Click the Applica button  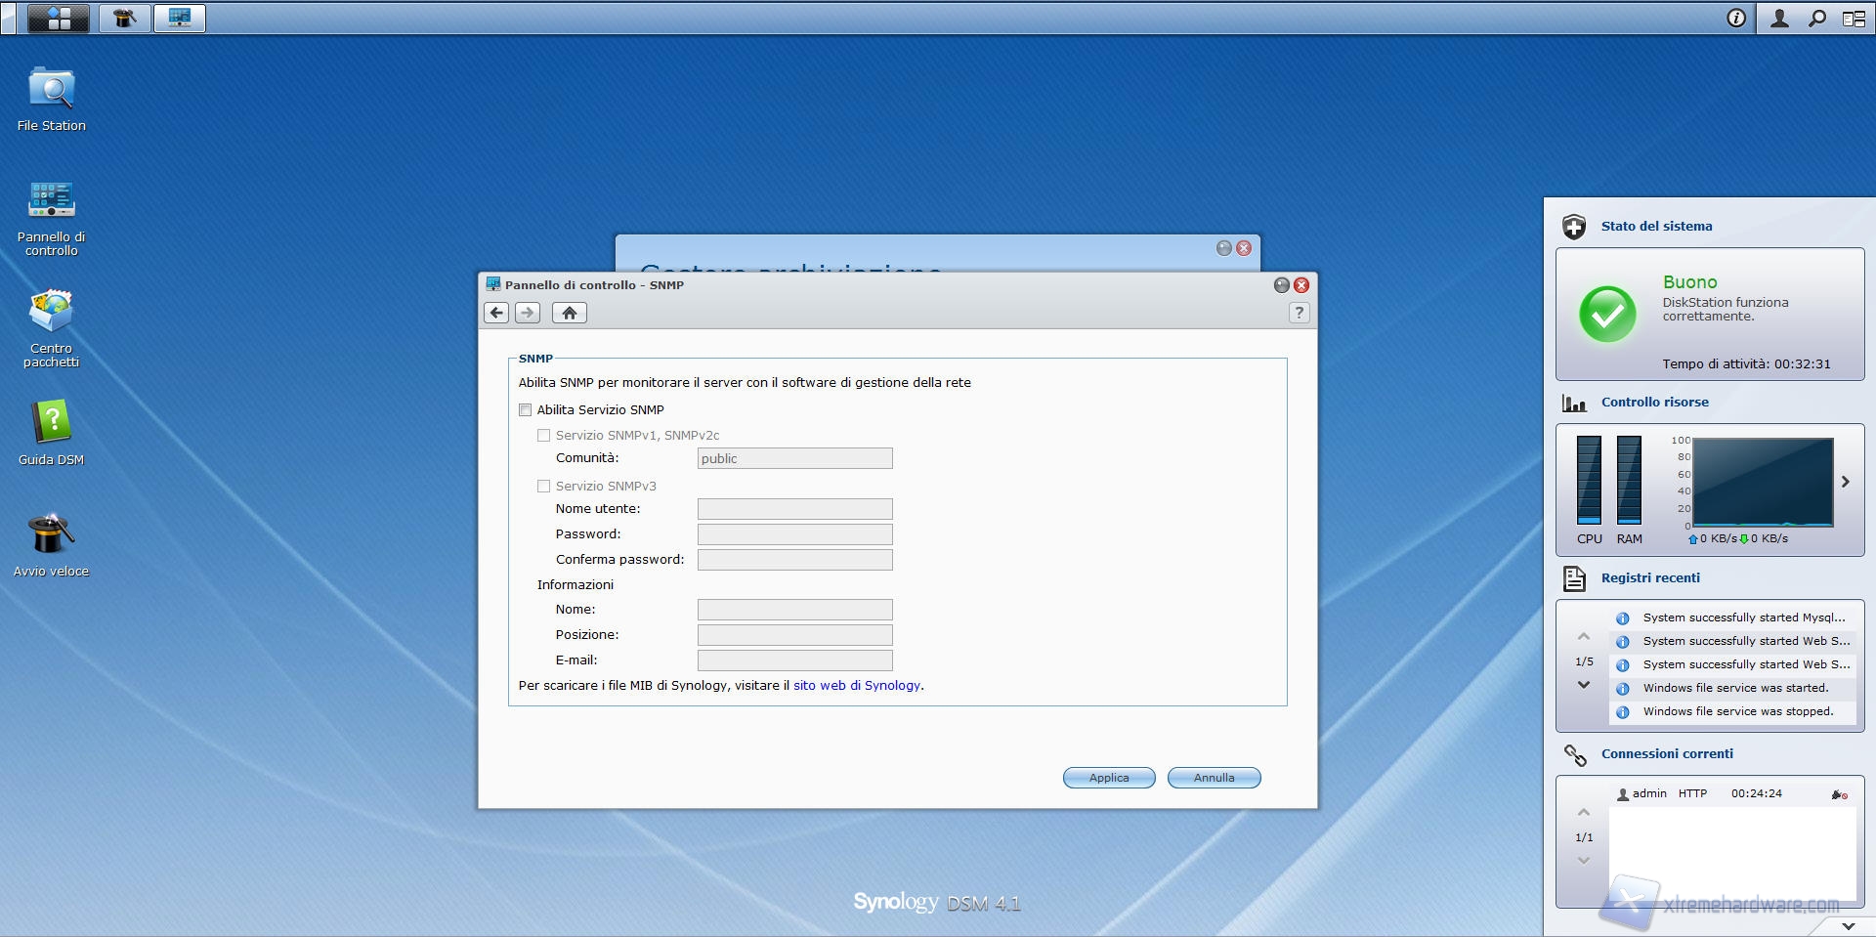point(1109,778)
